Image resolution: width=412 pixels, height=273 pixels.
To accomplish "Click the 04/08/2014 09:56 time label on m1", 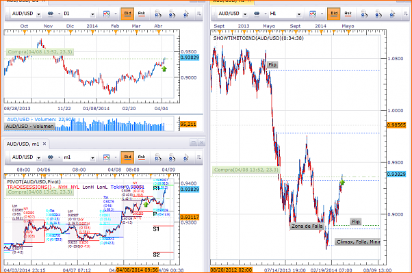I will (x=137, y=270).
